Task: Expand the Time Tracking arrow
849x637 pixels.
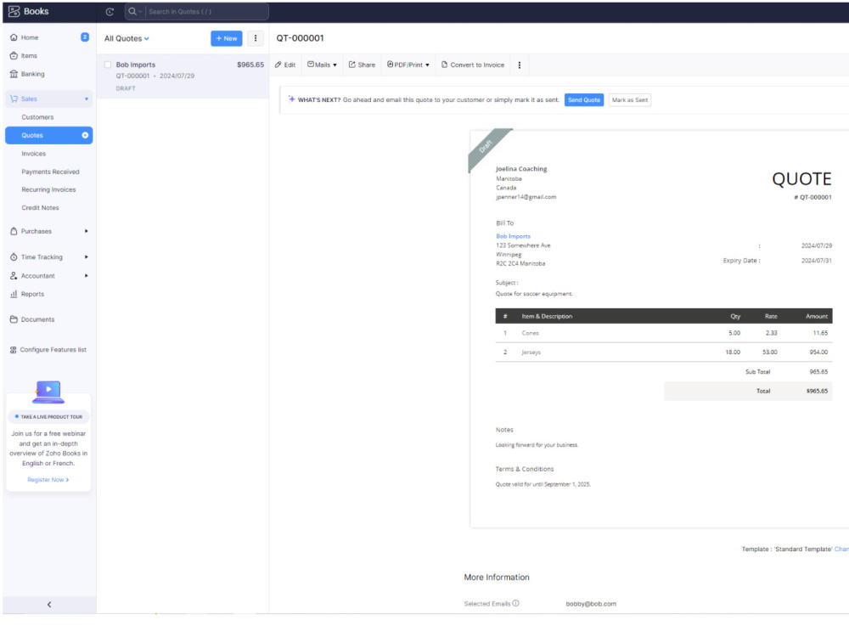Action: [86, 257]
